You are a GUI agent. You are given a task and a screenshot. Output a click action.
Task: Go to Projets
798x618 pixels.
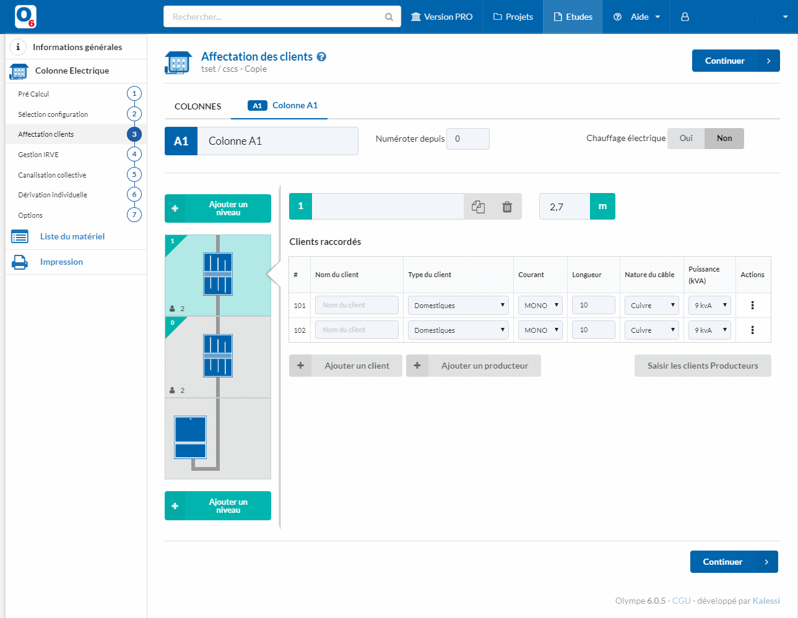pos(513,17)
